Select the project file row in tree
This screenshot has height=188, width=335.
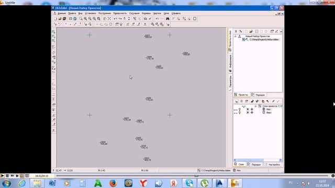pyautogui.click(x=264, y=40)
